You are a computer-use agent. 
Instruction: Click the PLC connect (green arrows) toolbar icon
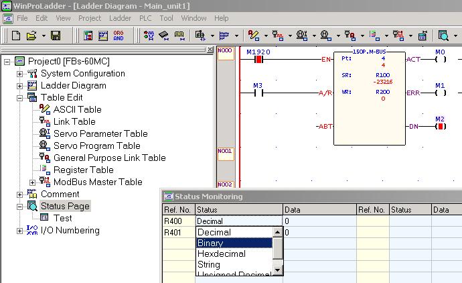click(149, 36)
